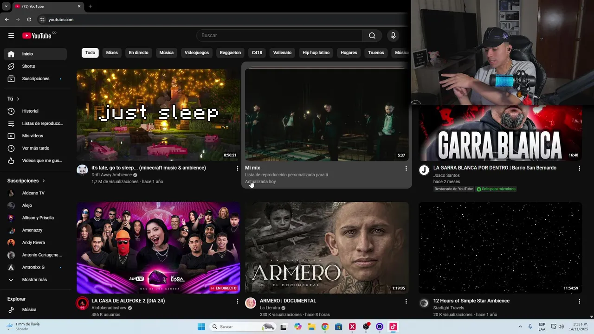
Task: Open options menu for Minecraft music video
Action: pos(238,168)
